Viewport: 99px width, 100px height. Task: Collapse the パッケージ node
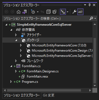coord(16,40)
